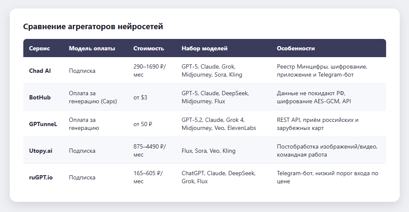Screen dimensions: 409x212
Task: Click 'Оплата за генерацию' in GPTunneL row
Action: pos(84,124)
